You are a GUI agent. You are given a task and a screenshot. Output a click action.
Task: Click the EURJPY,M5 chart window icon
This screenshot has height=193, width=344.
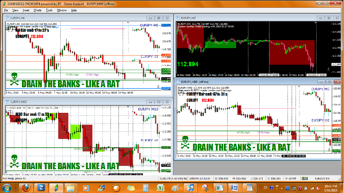[x=178, y=18]
